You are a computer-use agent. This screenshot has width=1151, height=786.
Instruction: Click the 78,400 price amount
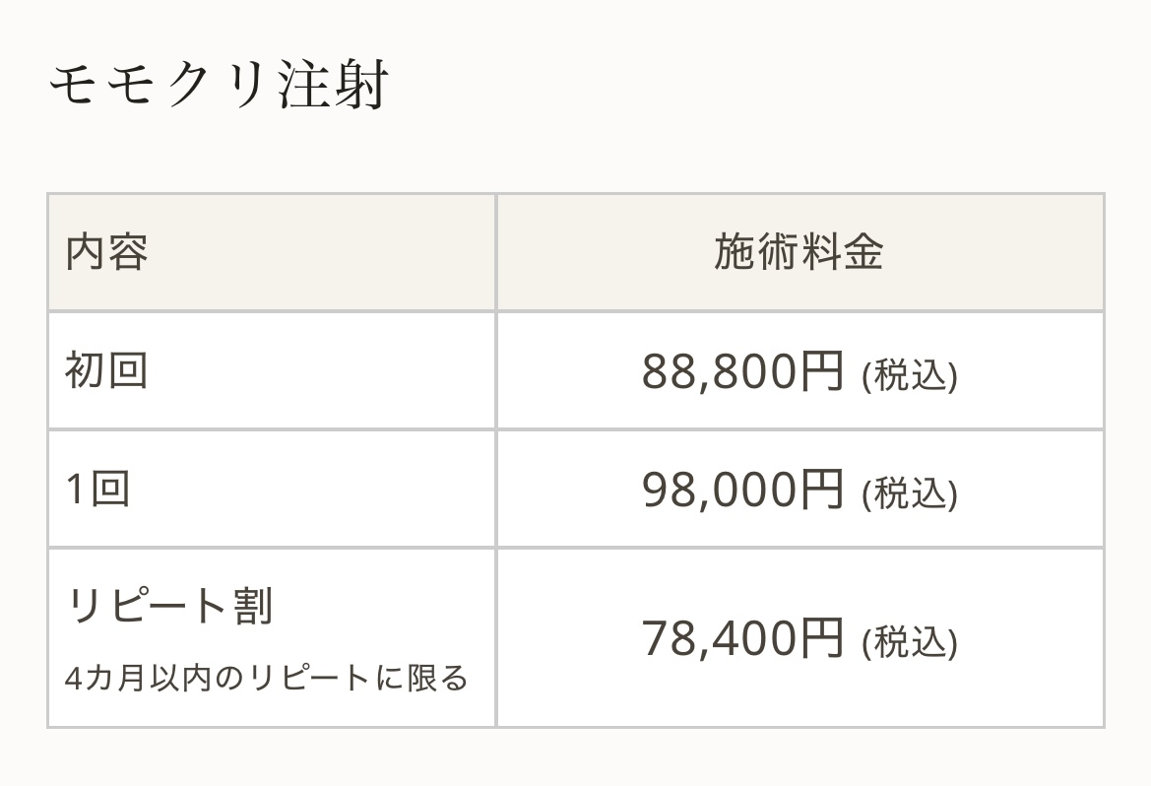point(717,637)
